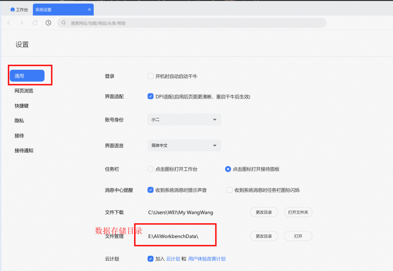Screen dimensions: 393x271
Task: Open the 接待 settings section
Action: 19,136
